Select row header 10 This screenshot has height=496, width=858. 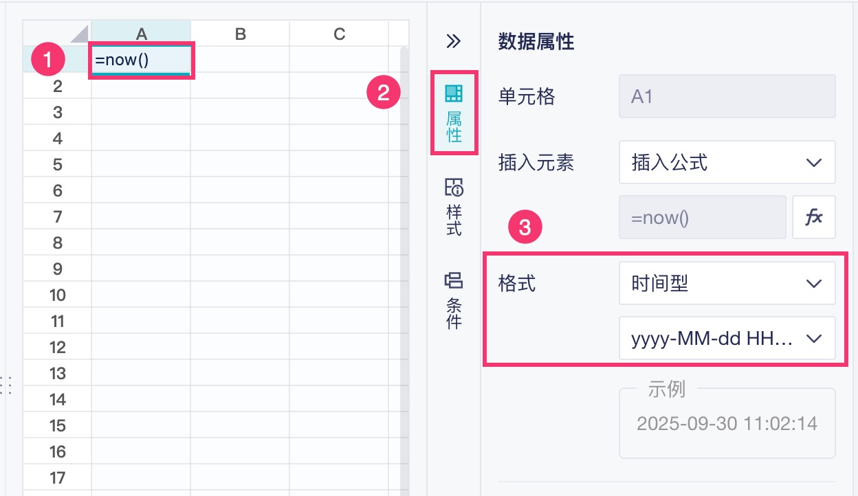(57, 295)
